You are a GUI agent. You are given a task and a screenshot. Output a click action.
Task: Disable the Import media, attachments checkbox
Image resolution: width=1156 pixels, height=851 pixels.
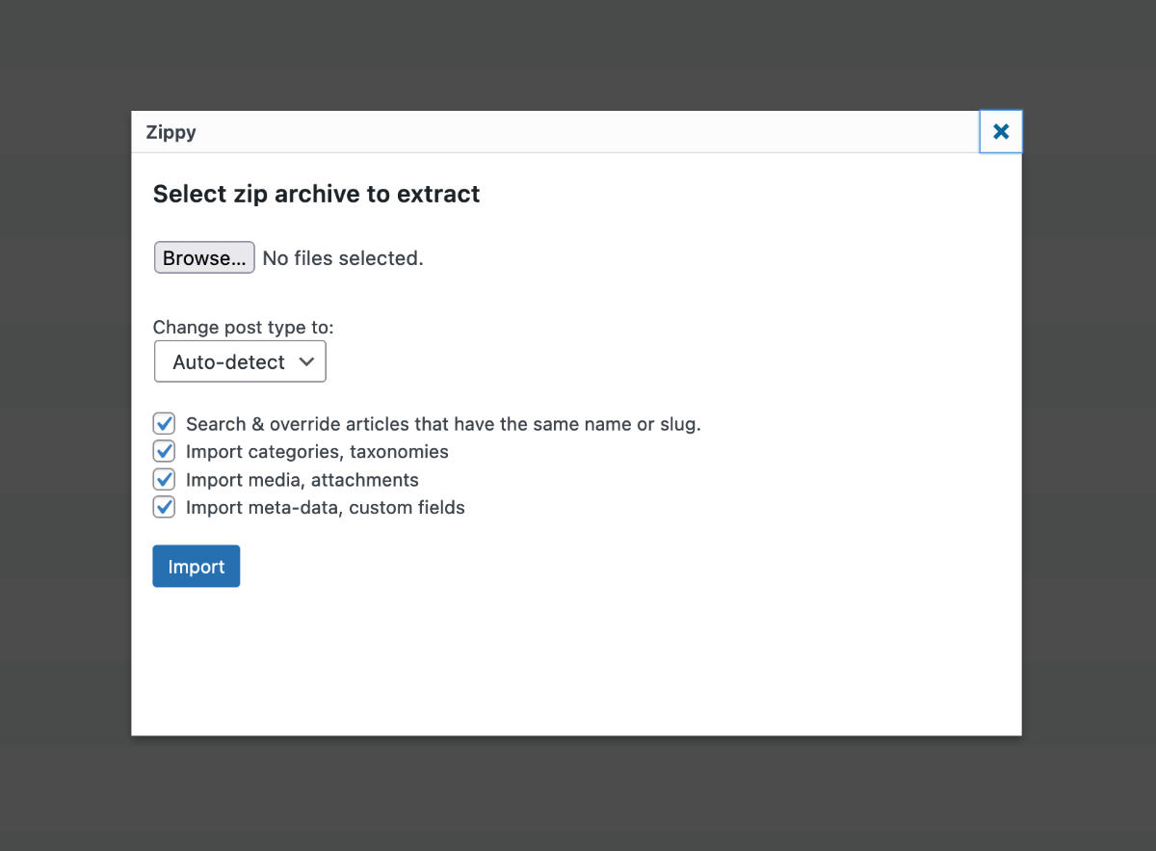(x=165, y=479)
